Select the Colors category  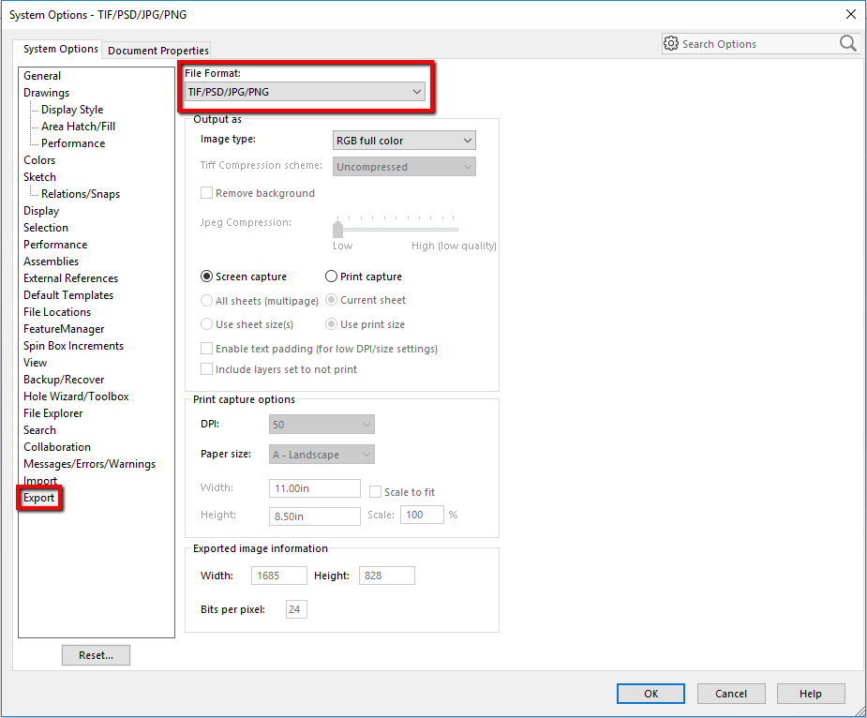(39, 160)
